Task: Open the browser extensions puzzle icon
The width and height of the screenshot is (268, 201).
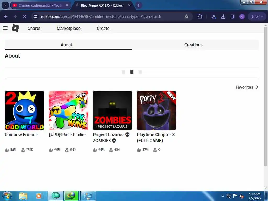Action: [200, 16]
